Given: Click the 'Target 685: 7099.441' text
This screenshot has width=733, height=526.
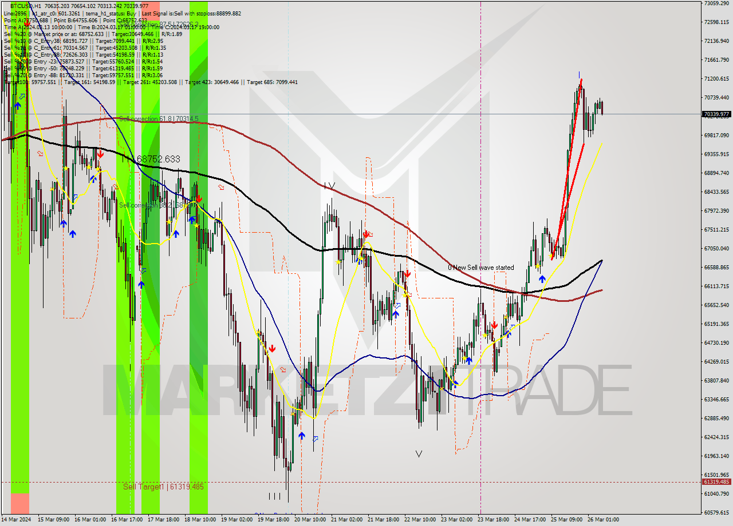Looking at the screenshot, I should pyautogui.click(x=273, y=82).
